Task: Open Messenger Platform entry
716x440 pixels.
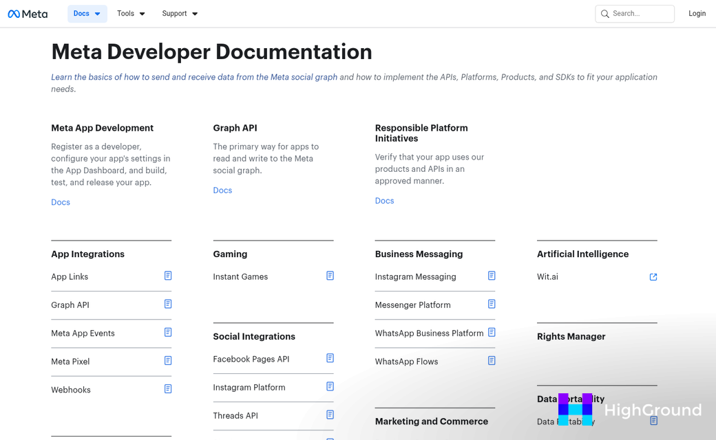Action: click(413, 305)
